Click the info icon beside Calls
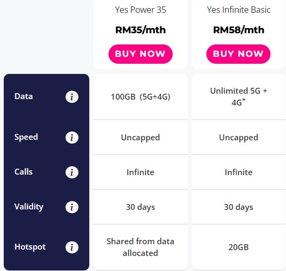 click(x=72, y=172)
